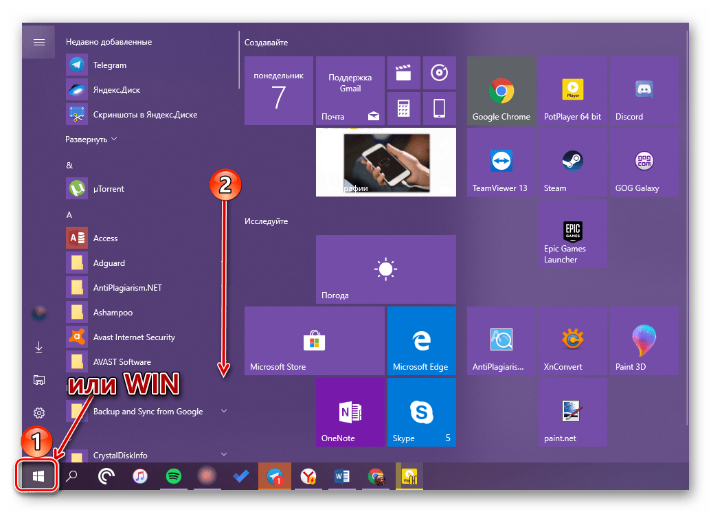Click the app list scrollbar

tap(239, 59)
